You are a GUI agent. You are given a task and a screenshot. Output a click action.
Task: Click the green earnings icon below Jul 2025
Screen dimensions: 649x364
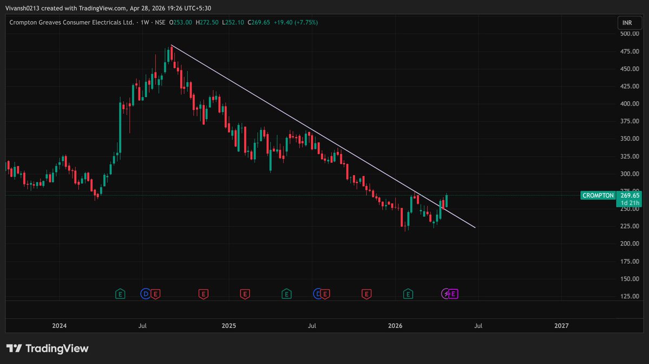(286, 294)
